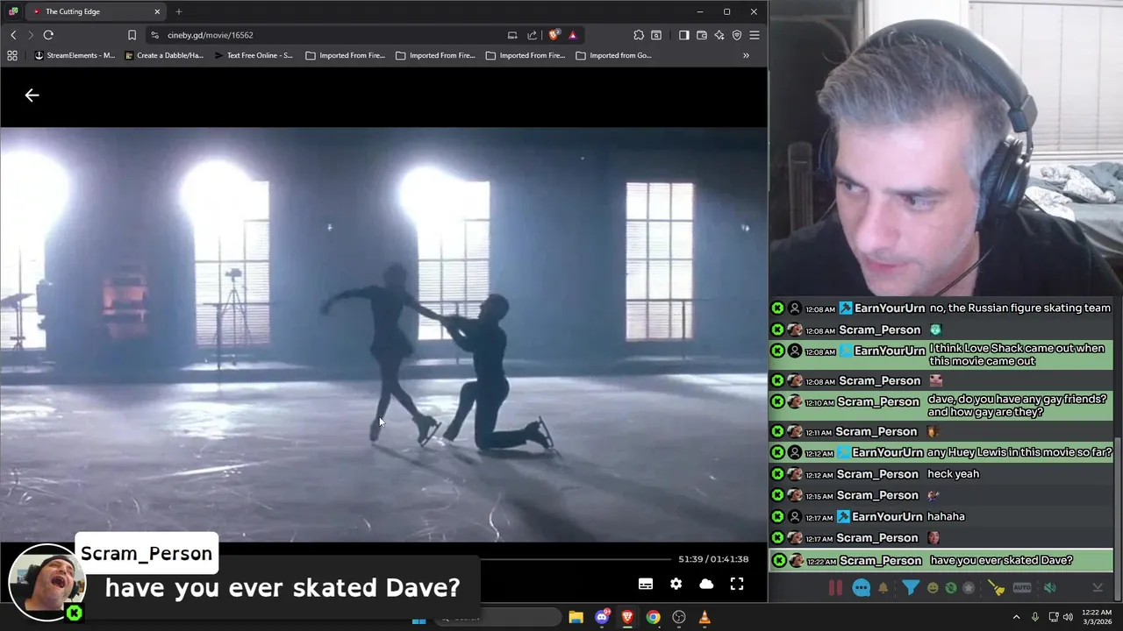Open Leo AI sparkle icon
This screenshot has width=1123, height=631.
(x=719, y=35)
